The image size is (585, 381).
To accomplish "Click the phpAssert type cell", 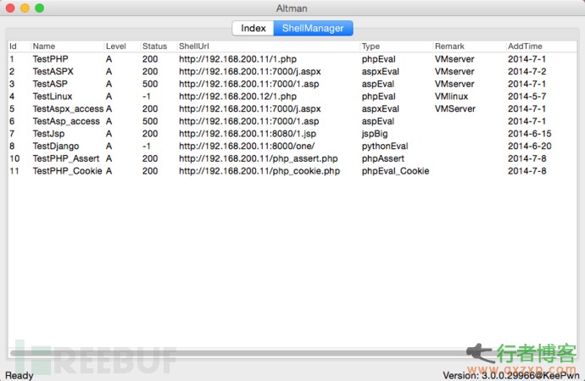I will click(382, 158).
